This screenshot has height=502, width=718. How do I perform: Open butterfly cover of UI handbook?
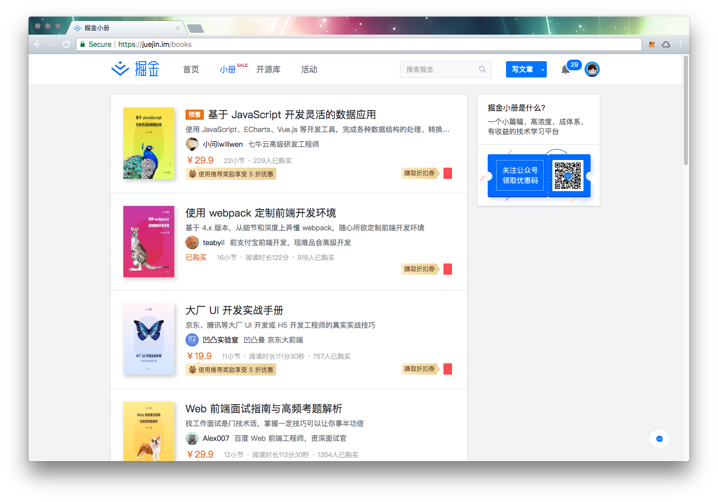(x=149, y=339)
